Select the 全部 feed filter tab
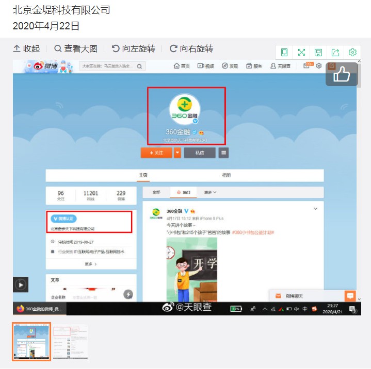The width and height of the screenshot is (371, 369). click(x=156, y=192)
